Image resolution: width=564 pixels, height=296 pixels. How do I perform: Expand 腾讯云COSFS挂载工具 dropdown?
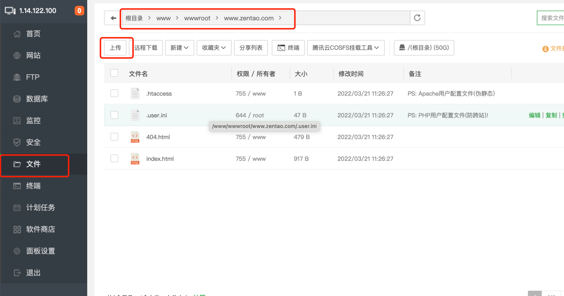point(346,48)
